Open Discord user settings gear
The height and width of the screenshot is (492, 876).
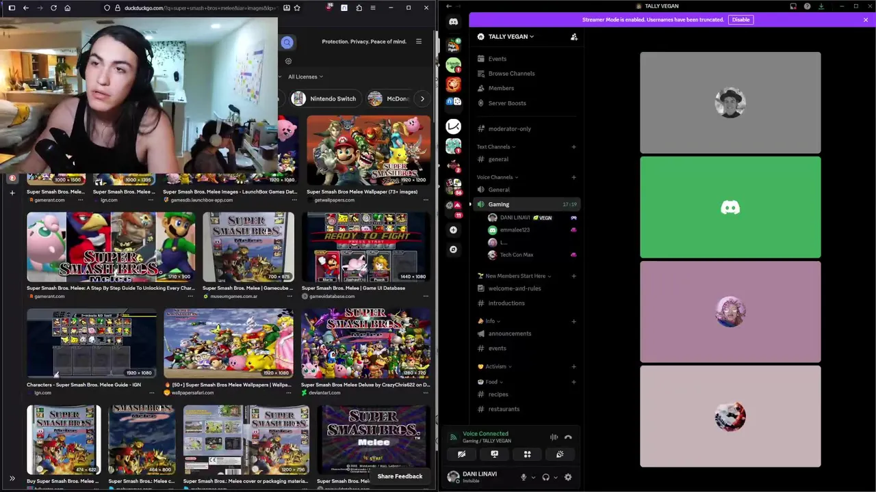(568, 477)
